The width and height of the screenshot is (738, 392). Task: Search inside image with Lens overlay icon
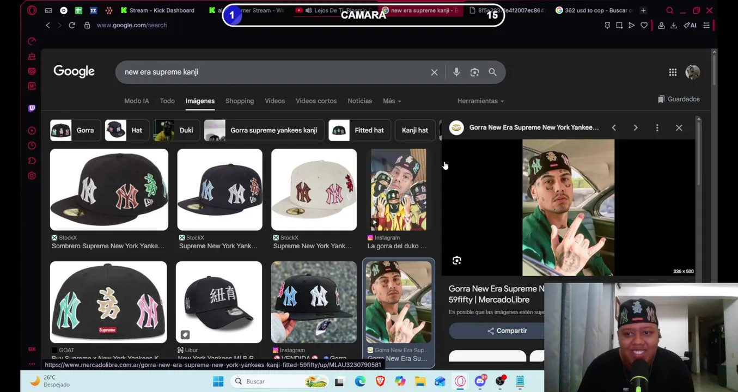pos(457,261)
